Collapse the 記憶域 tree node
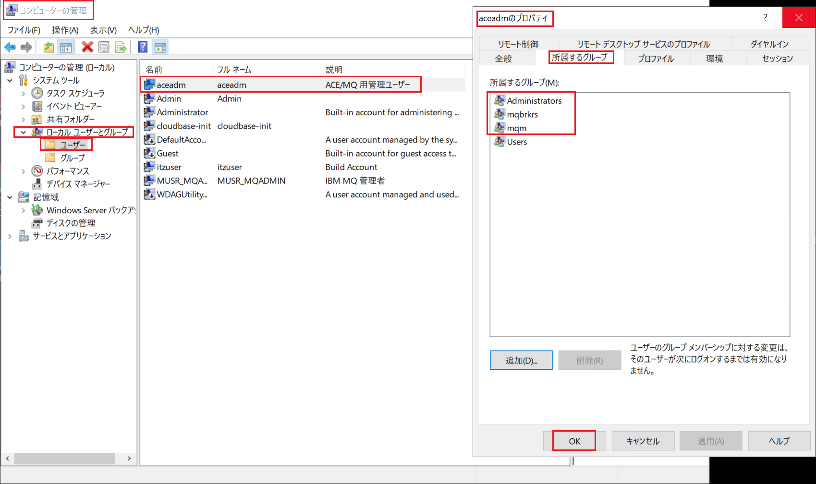The width and height of the screenshot is (816, 484). (10, 197)
